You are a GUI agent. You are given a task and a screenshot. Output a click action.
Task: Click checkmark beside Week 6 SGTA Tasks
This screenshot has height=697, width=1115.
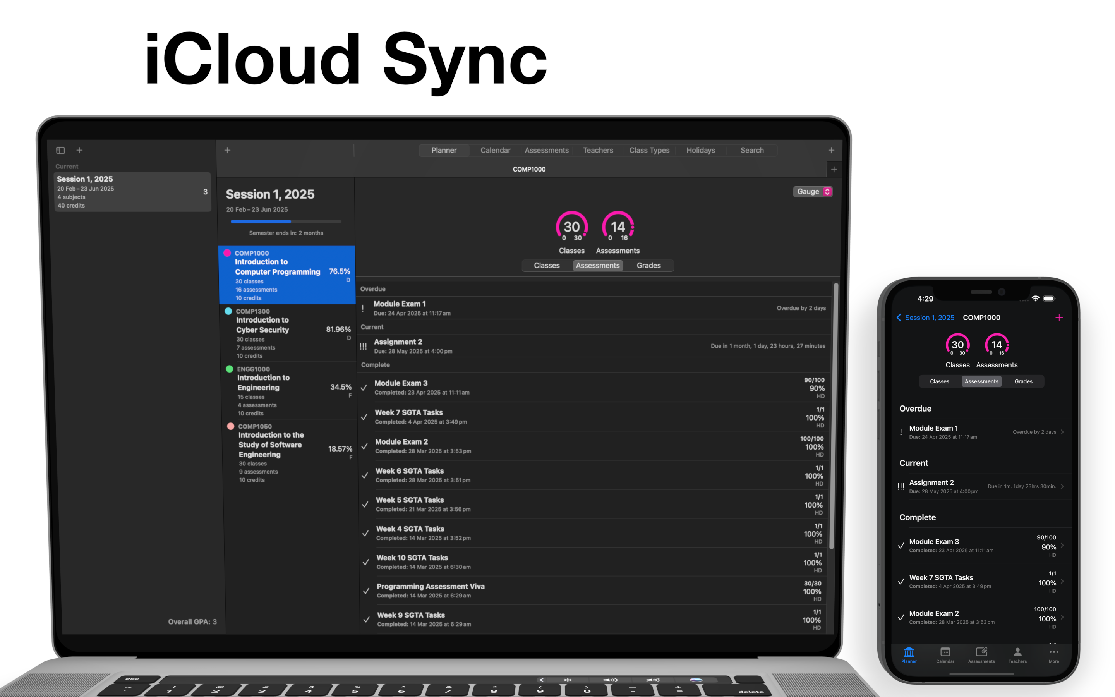coord(364,475)
